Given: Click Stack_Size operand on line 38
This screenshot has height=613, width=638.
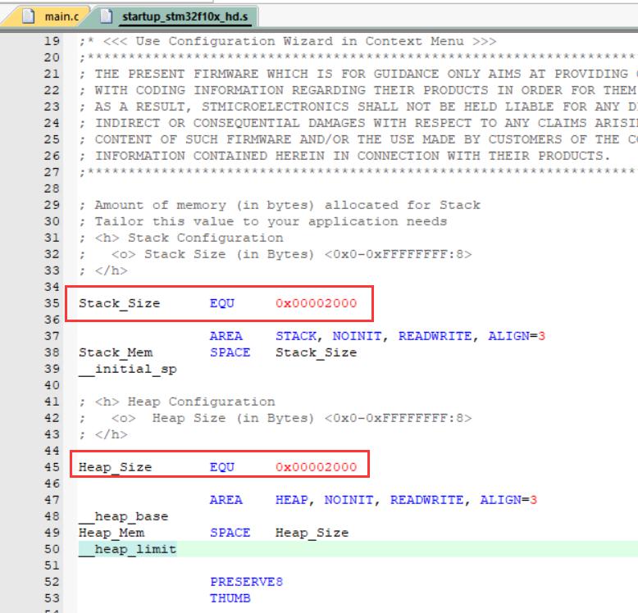Looking at the screenshot, I should pyautogui.click(x=317, y=353).
